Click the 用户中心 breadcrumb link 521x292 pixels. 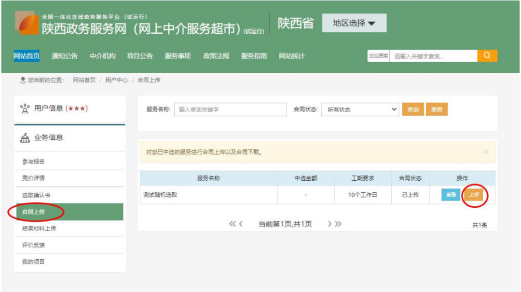[117, 80]
